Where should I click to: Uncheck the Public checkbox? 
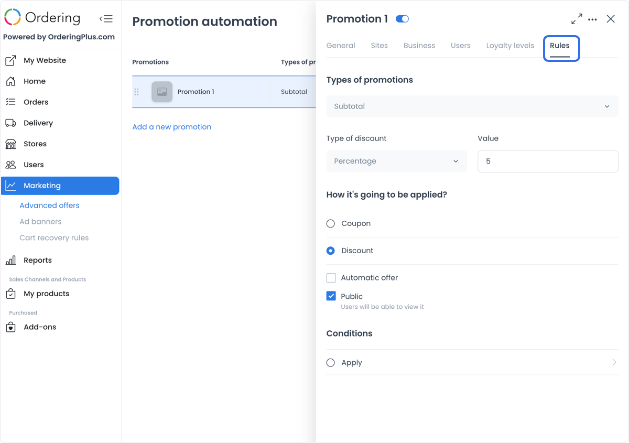pyautogui.click(x=331, y=296)
